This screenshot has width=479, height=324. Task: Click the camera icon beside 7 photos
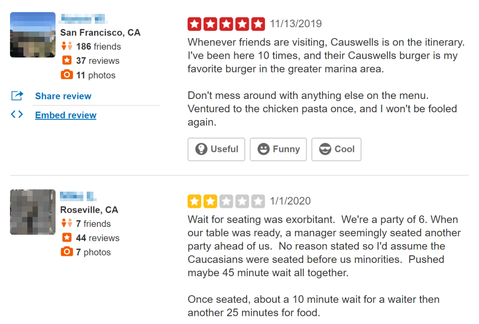[x=67, y=251]
